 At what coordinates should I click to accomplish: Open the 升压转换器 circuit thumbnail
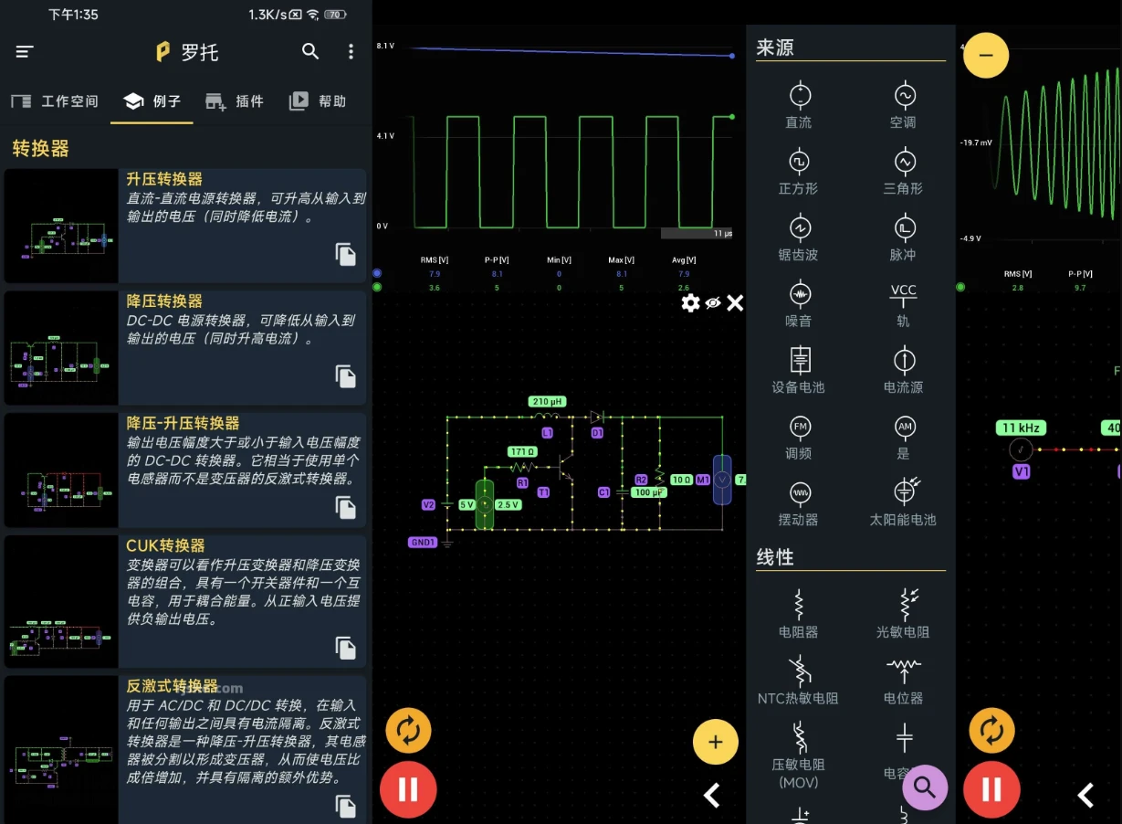(61, 226)
